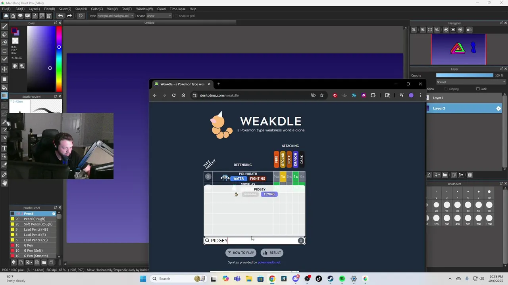
Task: Click the Undo arrow in the MediBang toolbar
Action: [x=60, y=16]
